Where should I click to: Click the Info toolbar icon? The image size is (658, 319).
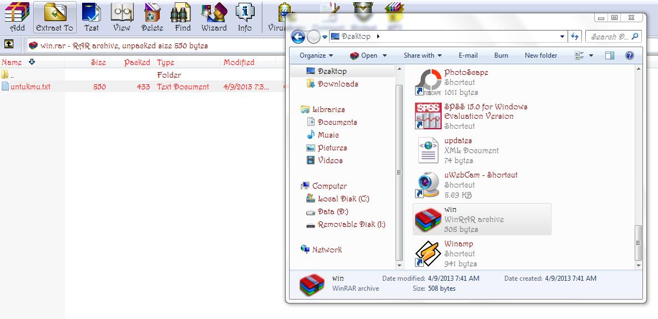[x=245, y=17]
